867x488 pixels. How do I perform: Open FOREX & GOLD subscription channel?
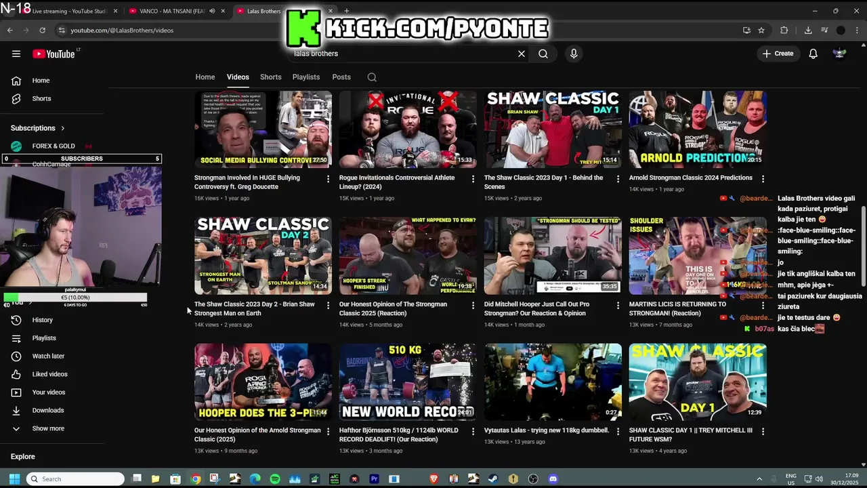[x=54, y=146]
